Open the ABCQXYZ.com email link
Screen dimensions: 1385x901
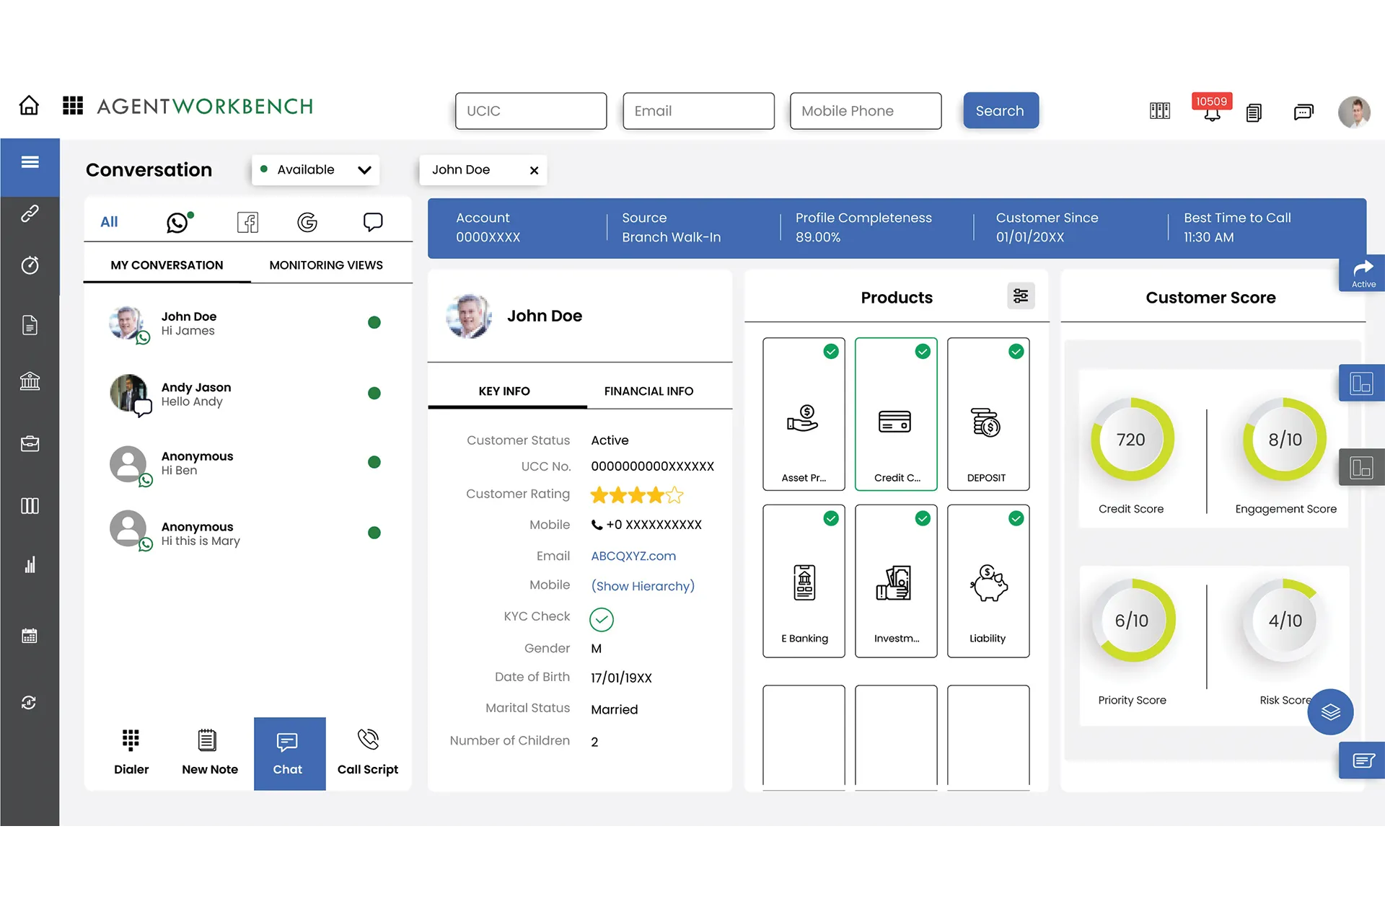pos(633,556)
